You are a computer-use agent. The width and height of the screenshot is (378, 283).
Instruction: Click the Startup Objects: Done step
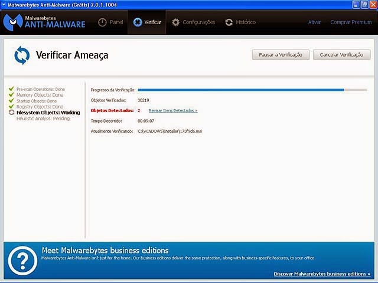(x=37, y=101)
